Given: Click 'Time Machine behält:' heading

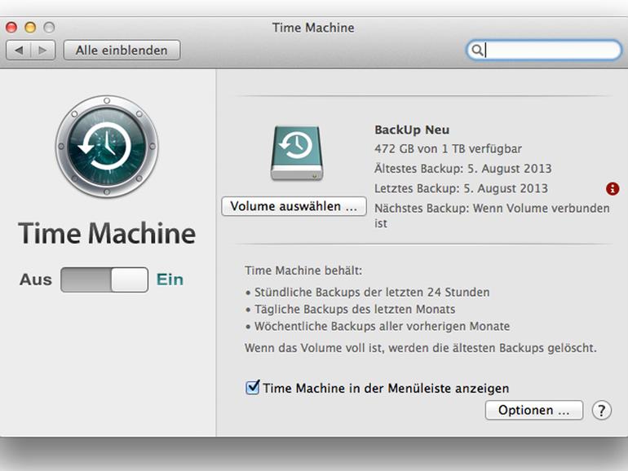Looking at the screenshot, I should click(303, 271).
